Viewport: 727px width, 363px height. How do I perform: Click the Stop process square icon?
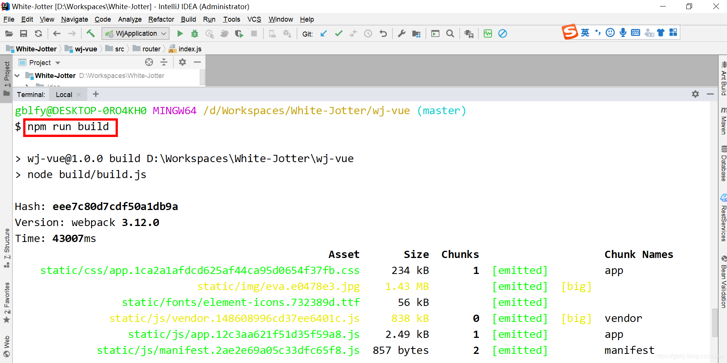point(254,33)
